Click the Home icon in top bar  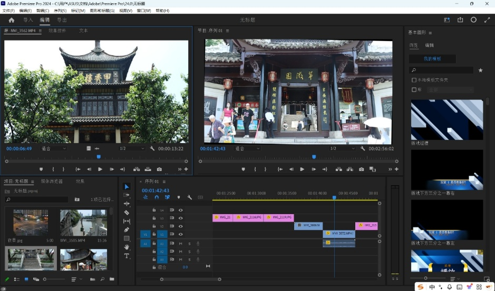pyautogui.click(x=12, y=20)
